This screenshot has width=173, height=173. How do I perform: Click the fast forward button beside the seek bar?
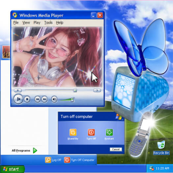tap(97, 90)
